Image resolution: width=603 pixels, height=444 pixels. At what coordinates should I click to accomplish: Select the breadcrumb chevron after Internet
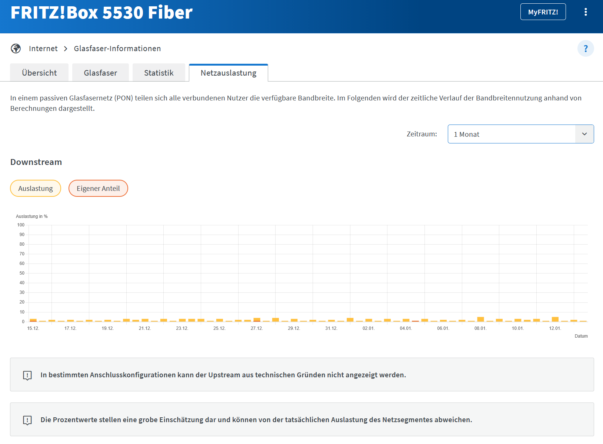click(66, 49)
